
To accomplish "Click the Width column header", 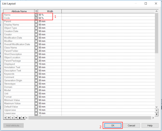I will [50, 11].
